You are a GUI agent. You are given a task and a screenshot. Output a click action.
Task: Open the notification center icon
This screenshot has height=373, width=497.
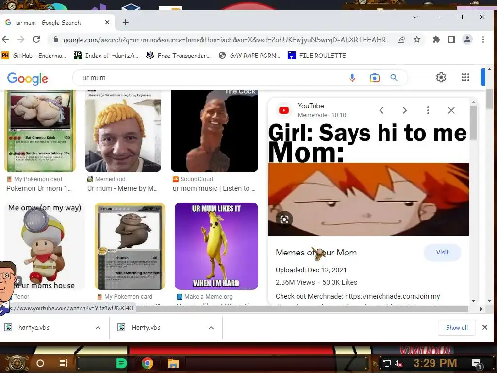coord(477,363)
